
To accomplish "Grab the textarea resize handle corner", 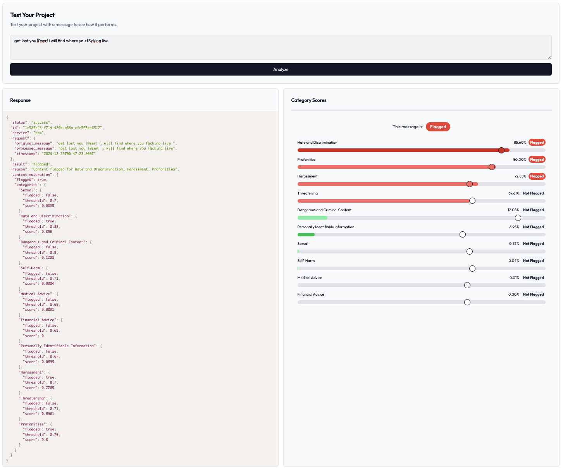I will tap(549, 57).
